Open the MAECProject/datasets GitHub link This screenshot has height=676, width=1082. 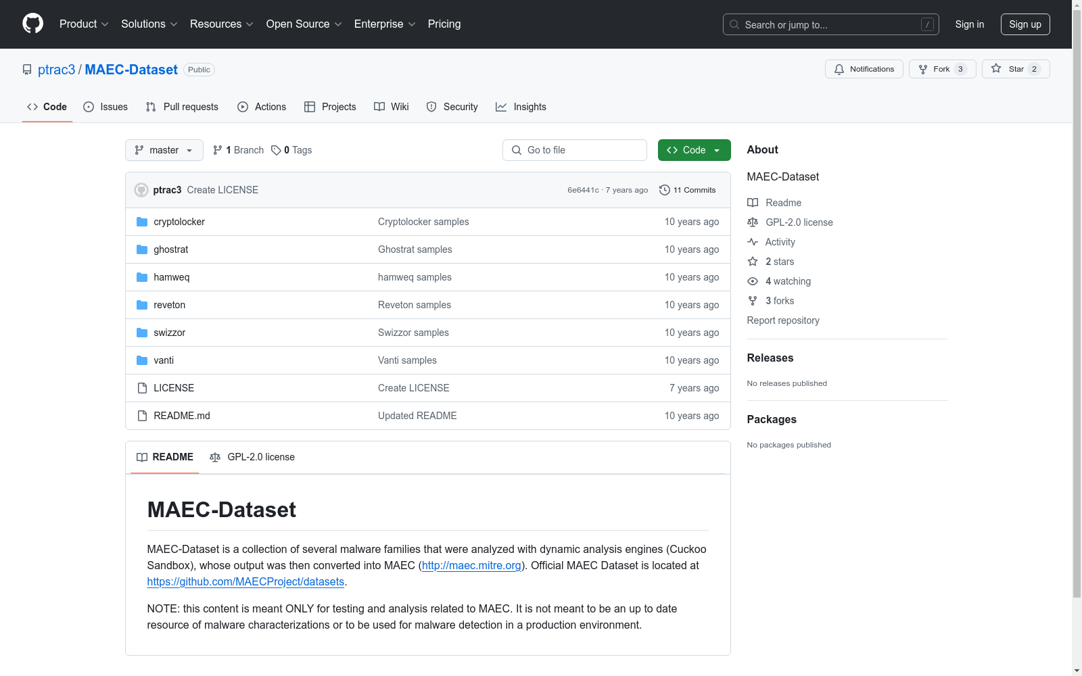click(245, 581)
